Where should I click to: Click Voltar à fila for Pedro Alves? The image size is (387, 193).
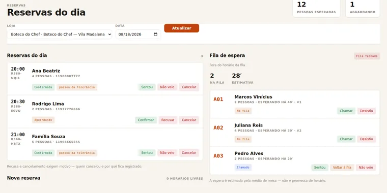342,168
